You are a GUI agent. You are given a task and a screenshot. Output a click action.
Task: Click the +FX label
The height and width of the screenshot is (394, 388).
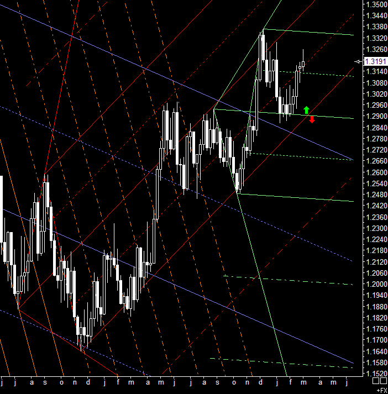382,390
